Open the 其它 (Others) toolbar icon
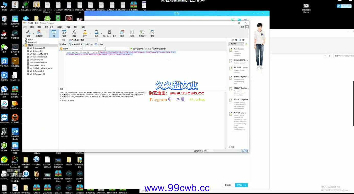The image size is (354, 194). click(96, 33)
